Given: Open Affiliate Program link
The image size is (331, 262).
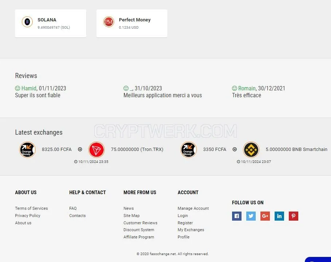Looking at the screenshot, I should (139, 237).
